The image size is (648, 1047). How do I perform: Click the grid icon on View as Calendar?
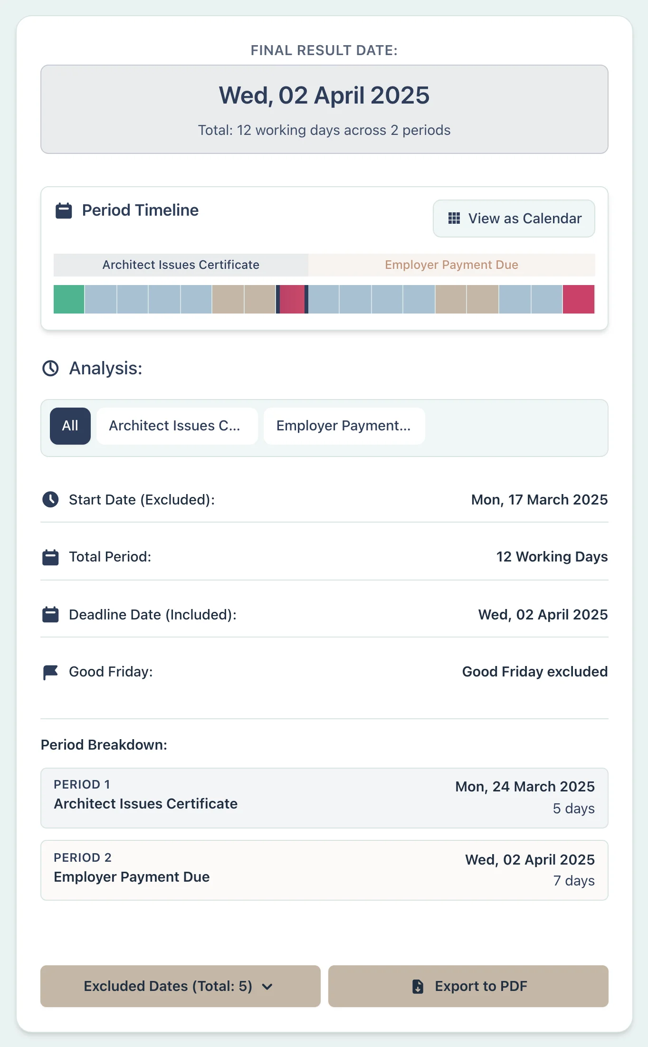(x=454, y=218)
